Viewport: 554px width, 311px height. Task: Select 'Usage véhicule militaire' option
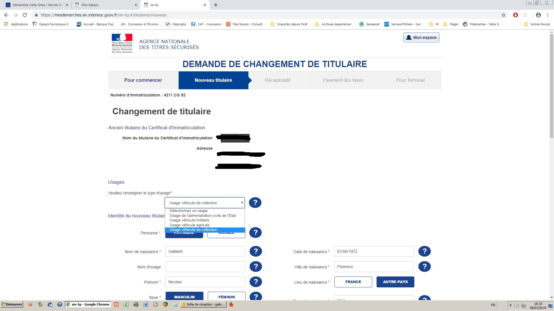189,220
